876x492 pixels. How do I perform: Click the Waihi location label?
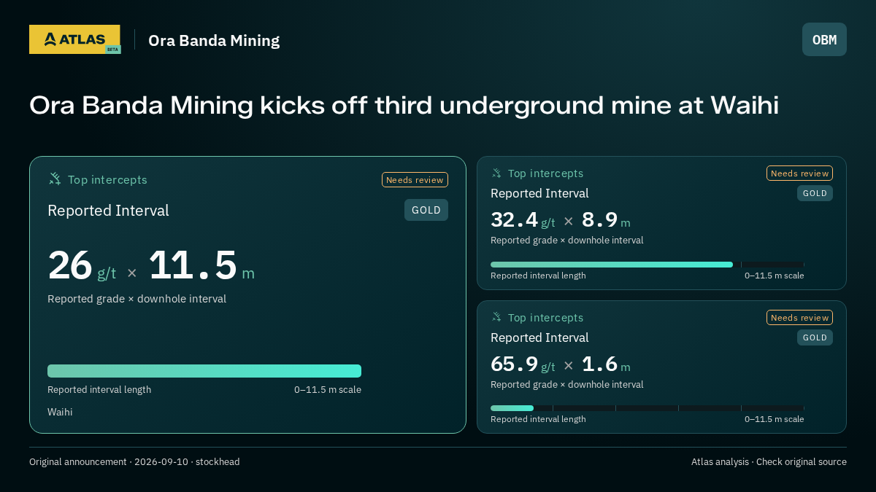pos(60,413)
